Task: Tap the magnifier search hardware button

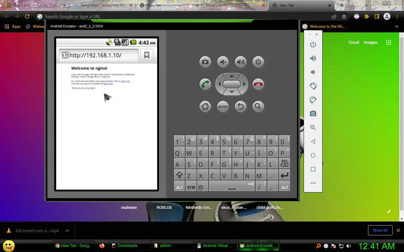Action: pos(258,106)
